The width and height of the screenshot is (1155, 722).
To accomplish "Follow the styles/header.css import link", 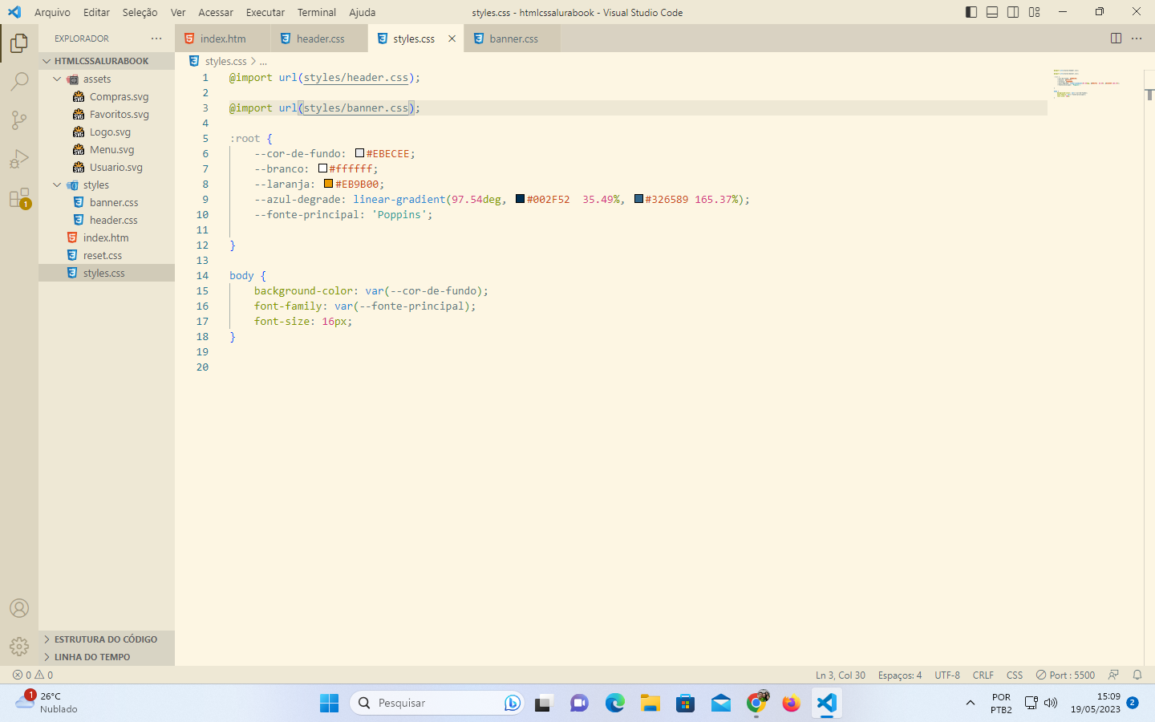I will [356, 78].
